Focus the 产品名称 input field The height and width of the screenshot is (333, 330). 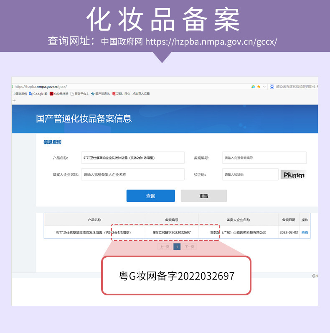(x=133, y=158)
